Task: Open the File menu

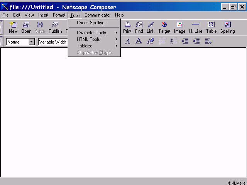Action: point(5,15)
